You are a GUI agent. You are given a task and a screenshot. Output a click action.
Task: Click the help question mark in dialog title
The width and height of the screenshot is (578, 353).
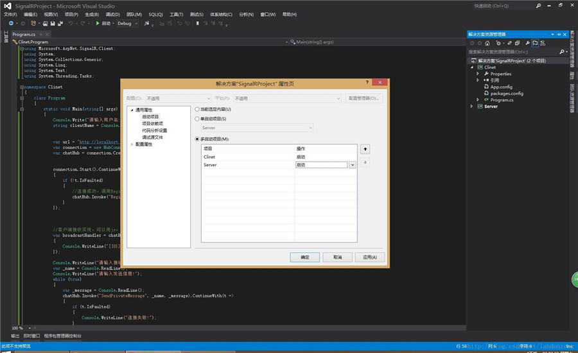pos(367,83)
